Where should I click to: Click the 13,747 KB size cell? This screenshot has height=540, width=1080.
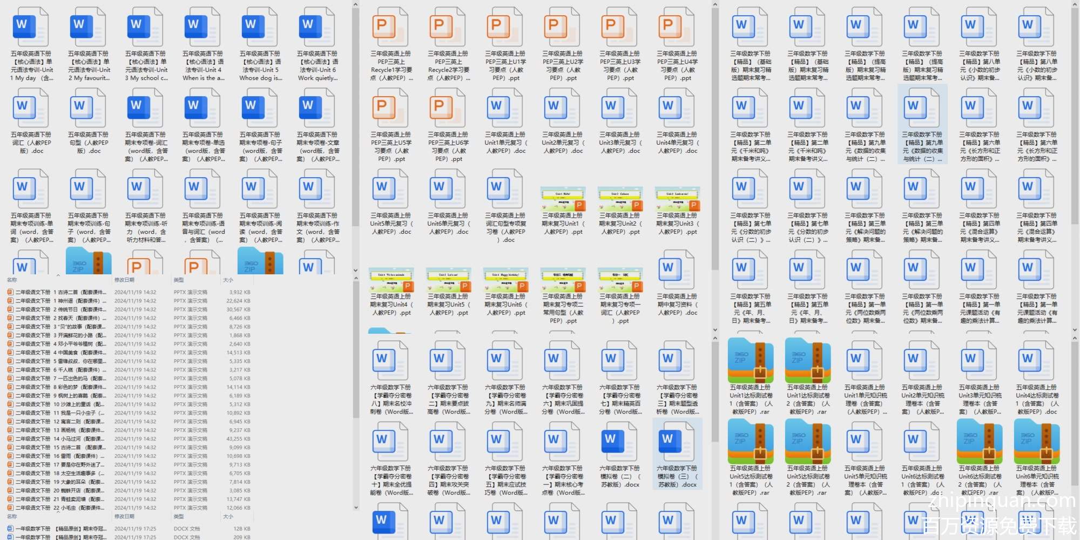coord(238,500)
